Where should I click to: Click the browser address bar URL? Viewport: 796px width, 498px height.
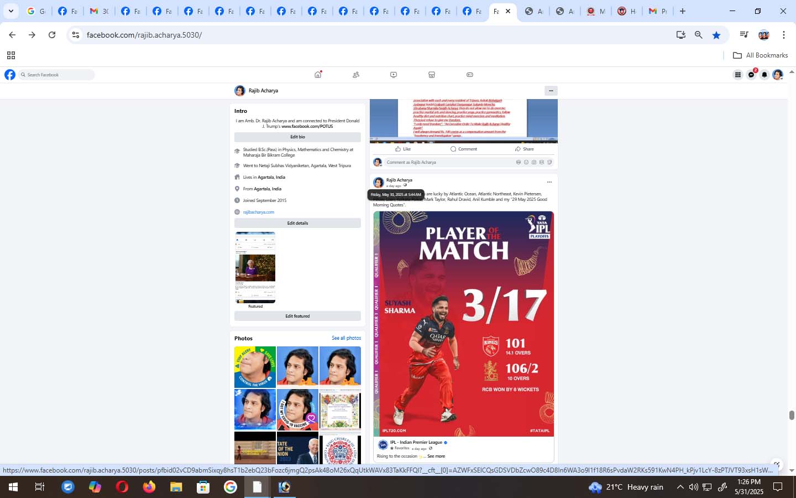pyautogui.click(x=144, y=35)
